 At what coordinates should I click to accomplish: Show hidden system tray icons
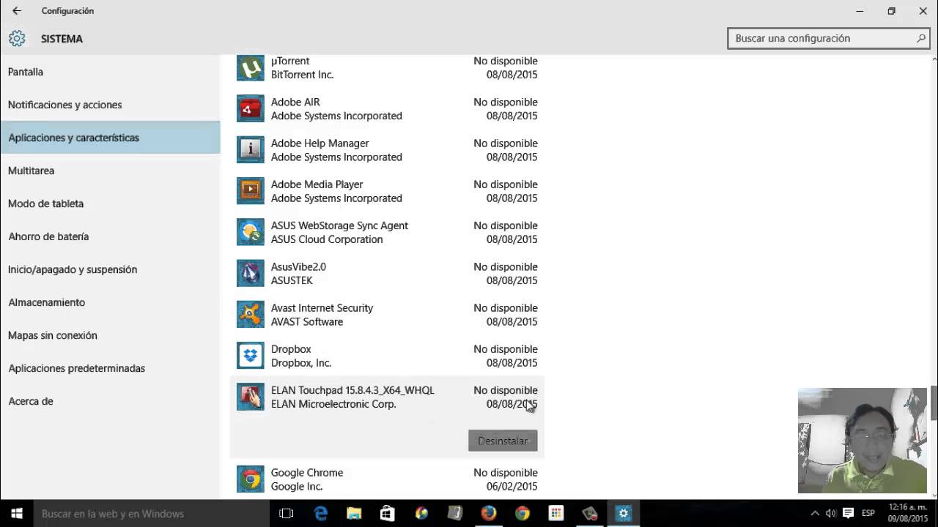(x=815, y=513)
